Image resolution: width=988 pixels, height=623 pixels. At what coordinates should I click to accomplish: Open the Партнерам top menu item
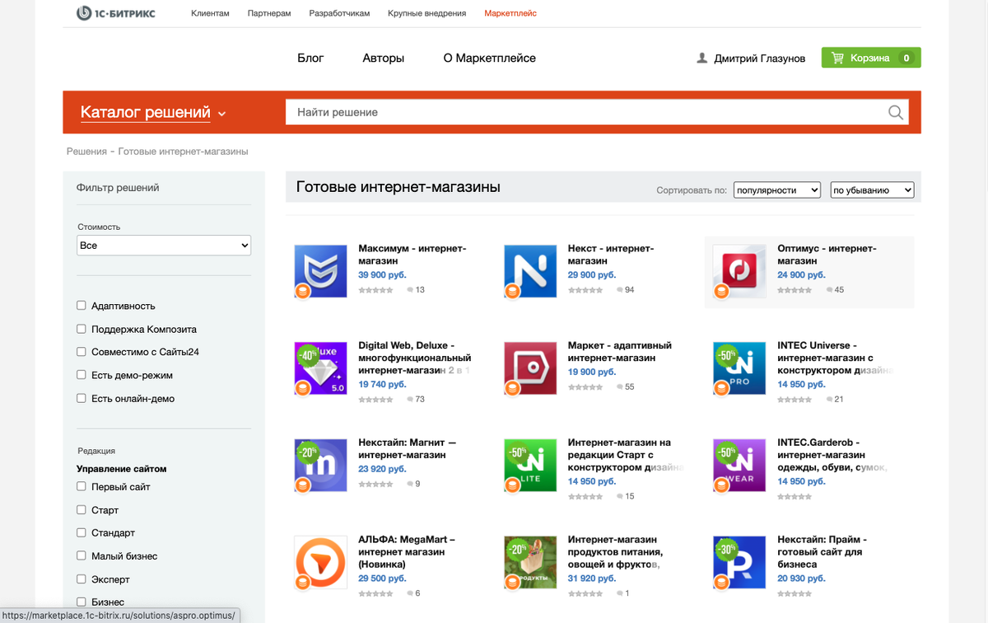269,13
